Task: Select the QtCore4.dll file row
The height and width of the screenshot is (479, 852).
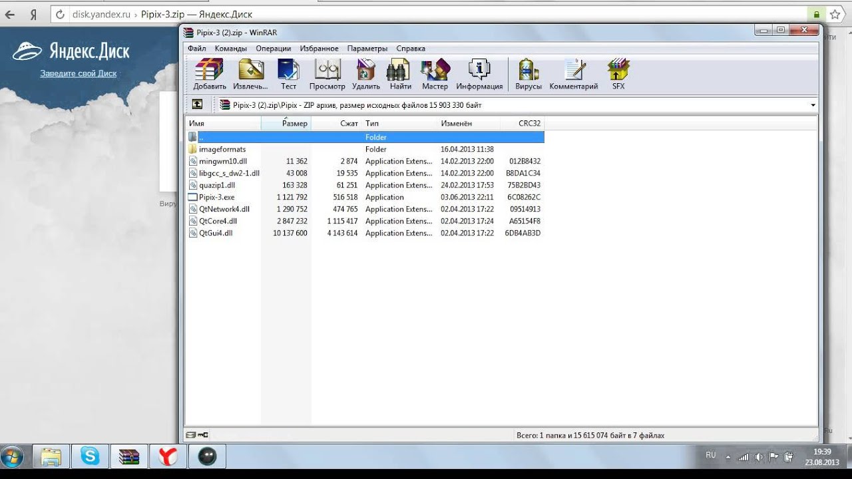Action: click(x=365, y=221)
